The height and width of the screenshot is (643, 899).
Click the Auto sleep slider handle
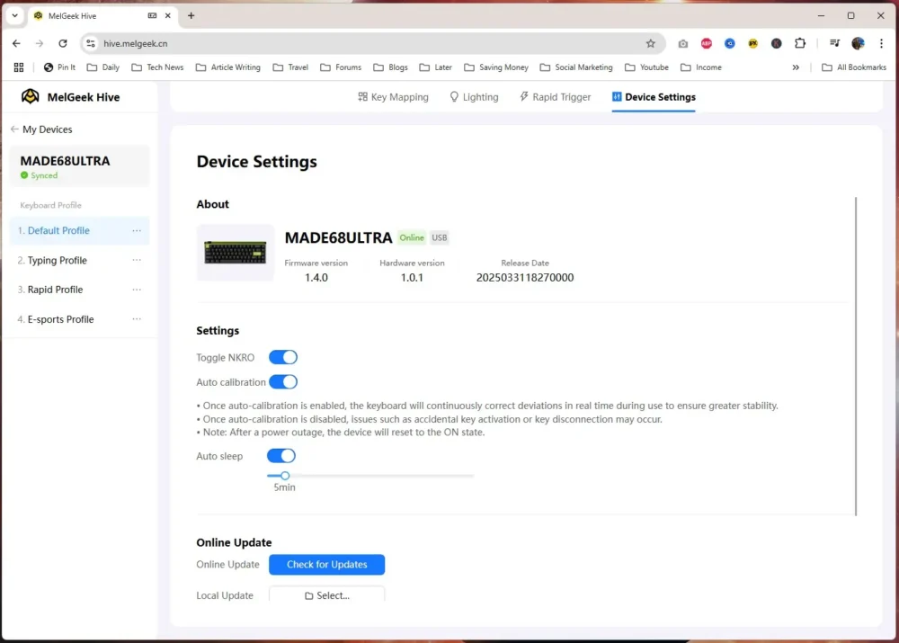click(285, 476)
